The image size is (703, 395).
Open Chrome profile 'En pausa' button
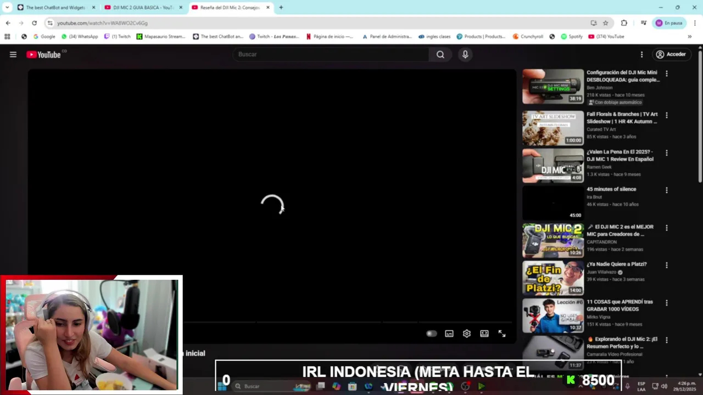669,23
